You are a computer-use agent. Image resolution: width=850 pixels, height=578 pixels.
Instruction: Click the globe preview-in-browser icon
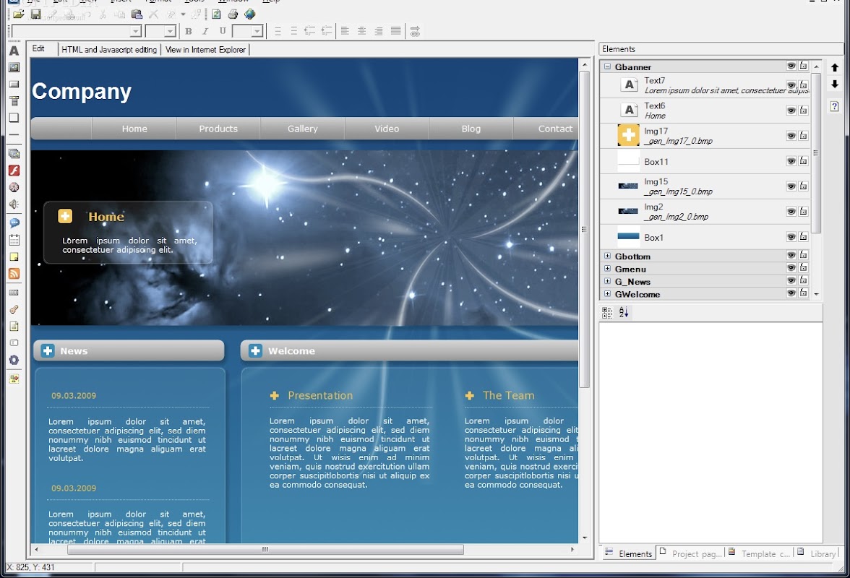coord(250,14)
